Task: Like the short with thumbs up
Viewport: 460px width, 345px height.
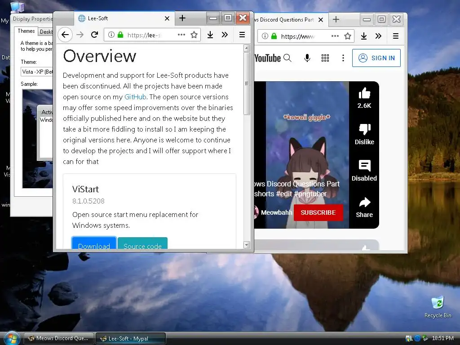Action: [x=364, y=93]
